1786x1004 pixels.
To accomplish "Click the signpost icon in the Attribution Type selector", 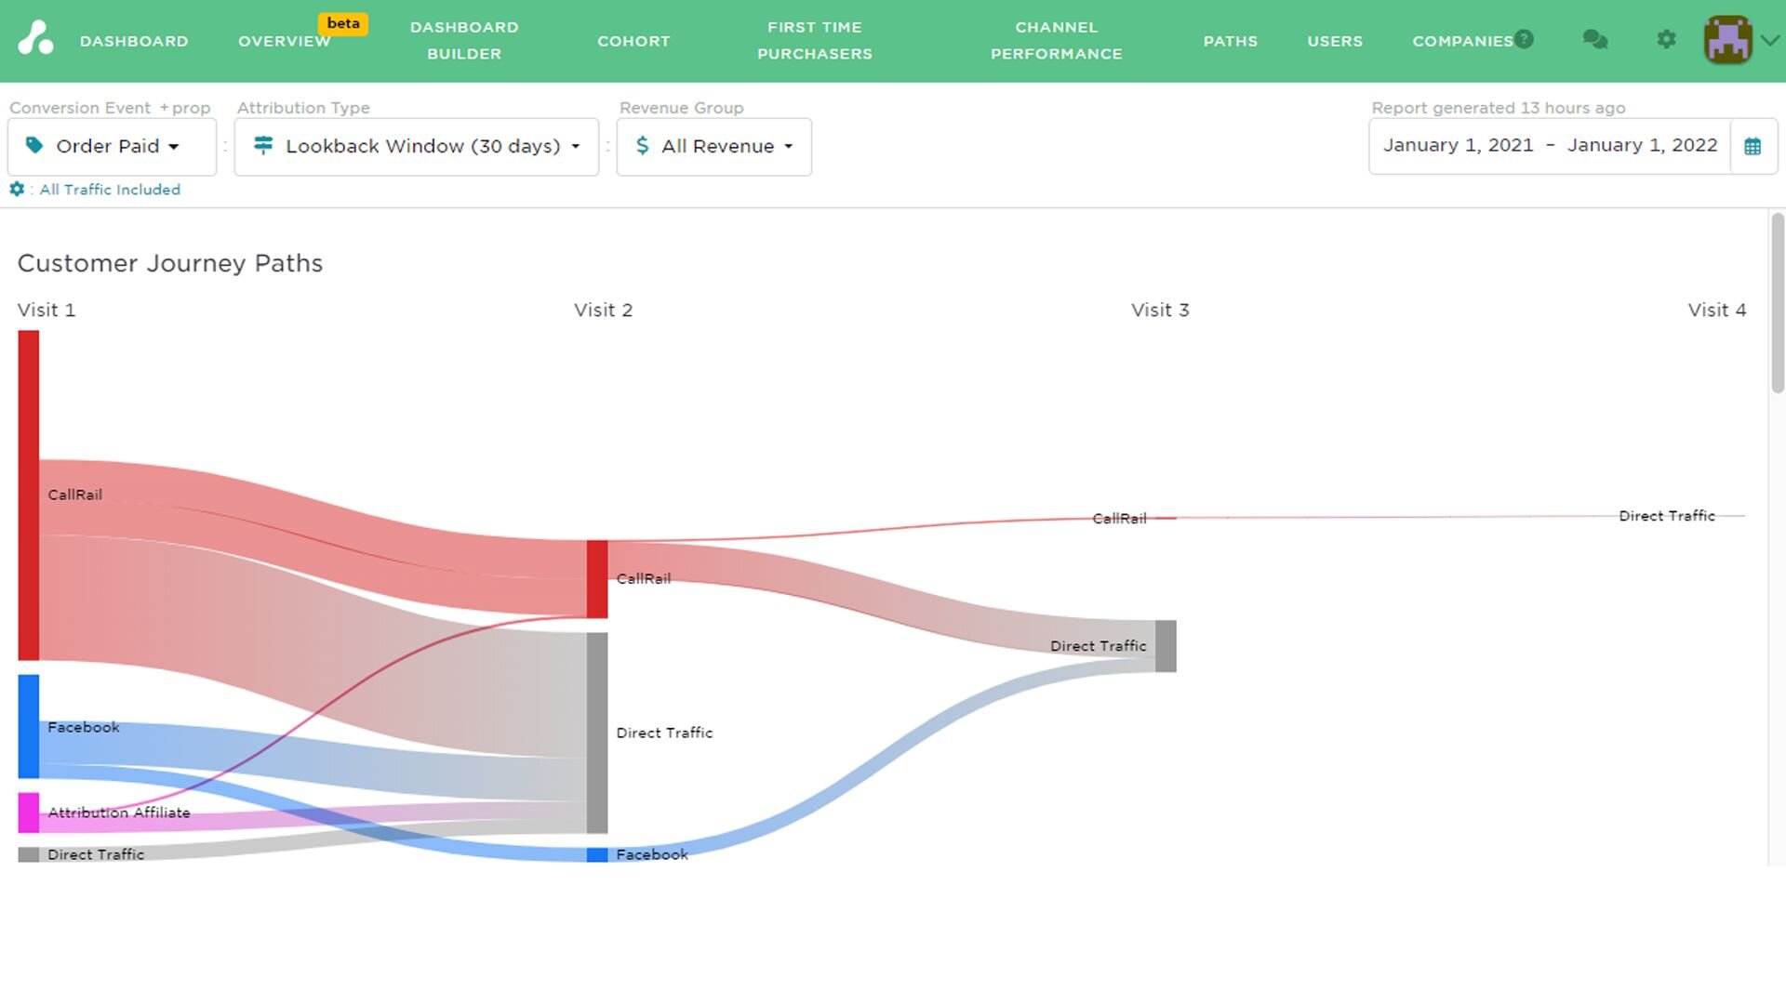I will click(x=264, y=146).
